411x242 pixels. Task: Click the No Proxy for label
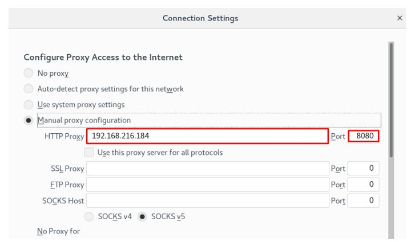(x=58, y=231)
